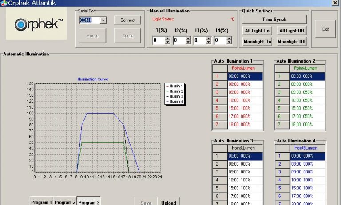Image resolution: width=341 pixels, height=205 pixels.
Task: Click the Time Synch button
Action: coord(274,20)
